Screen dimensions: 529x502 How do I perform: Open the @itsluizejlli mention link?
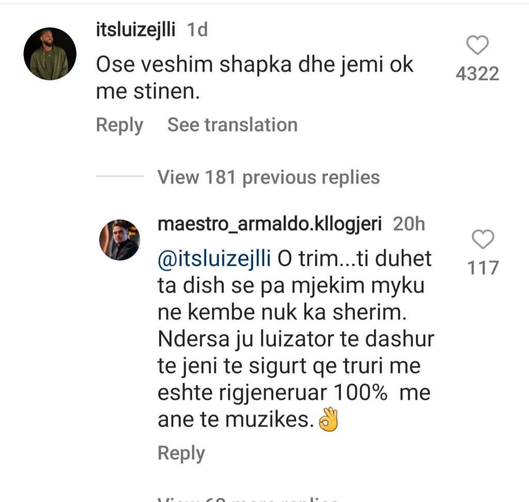[x=214, y=258]
